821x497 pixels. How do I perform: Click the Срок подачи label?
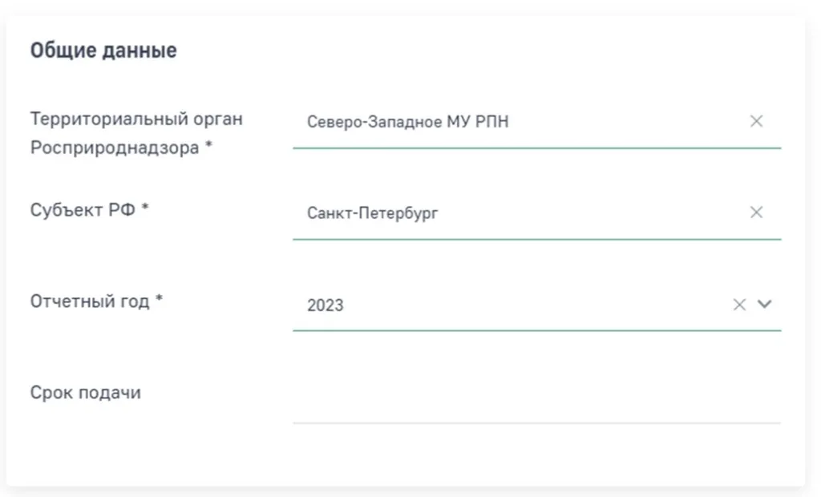[86, 393]
